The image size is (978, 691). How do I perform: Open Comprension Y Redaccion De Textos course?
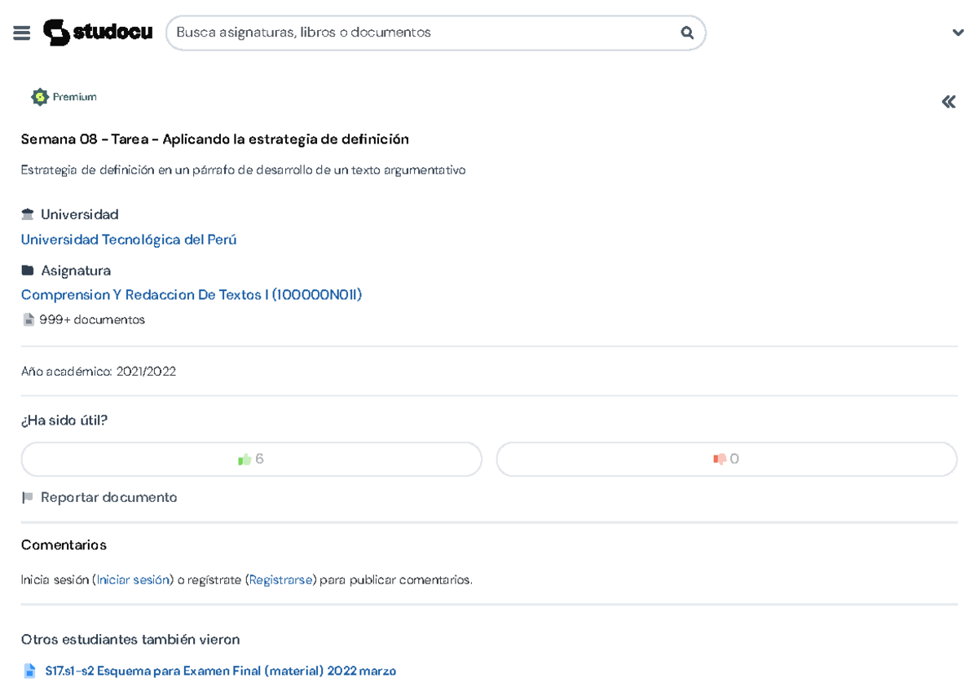click(x=192, y=294)
